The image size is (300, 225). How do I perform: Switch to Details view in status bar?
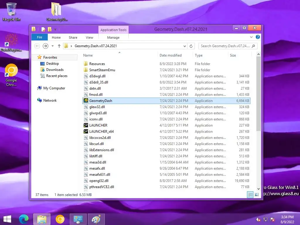250,195
